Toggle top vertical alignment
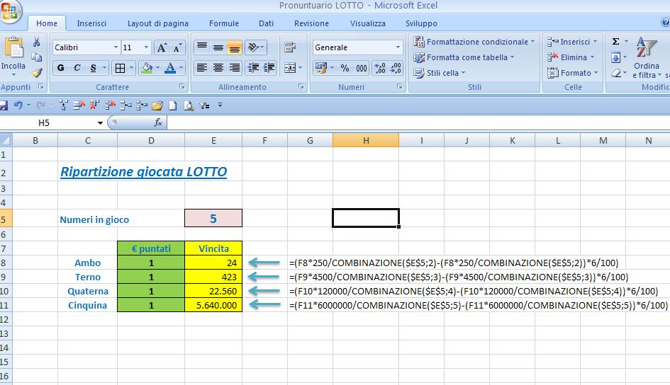The width and height of the screenshot is (670, 385). [201, 47]
